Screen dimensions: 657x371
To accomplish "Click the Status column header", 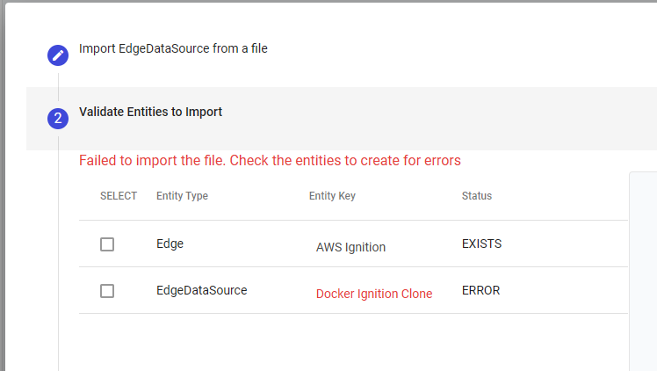I will (x=477, y=196).
